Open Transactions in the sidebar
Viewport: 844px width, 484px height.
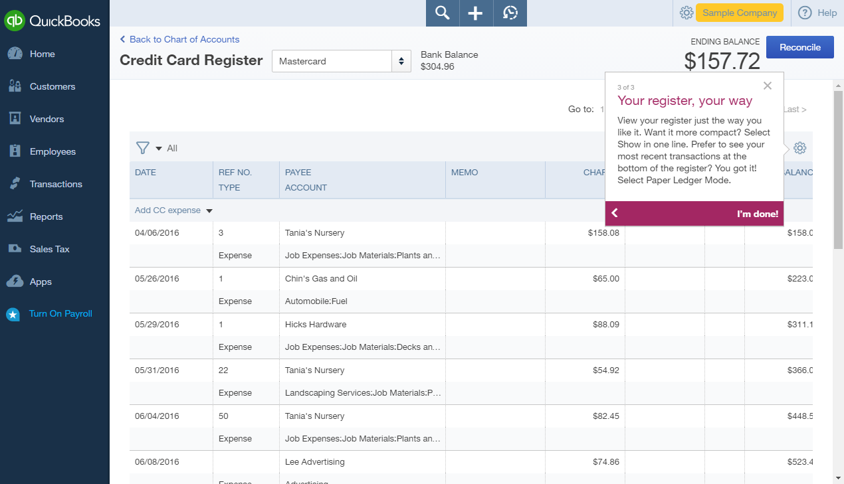coord(56,184)
